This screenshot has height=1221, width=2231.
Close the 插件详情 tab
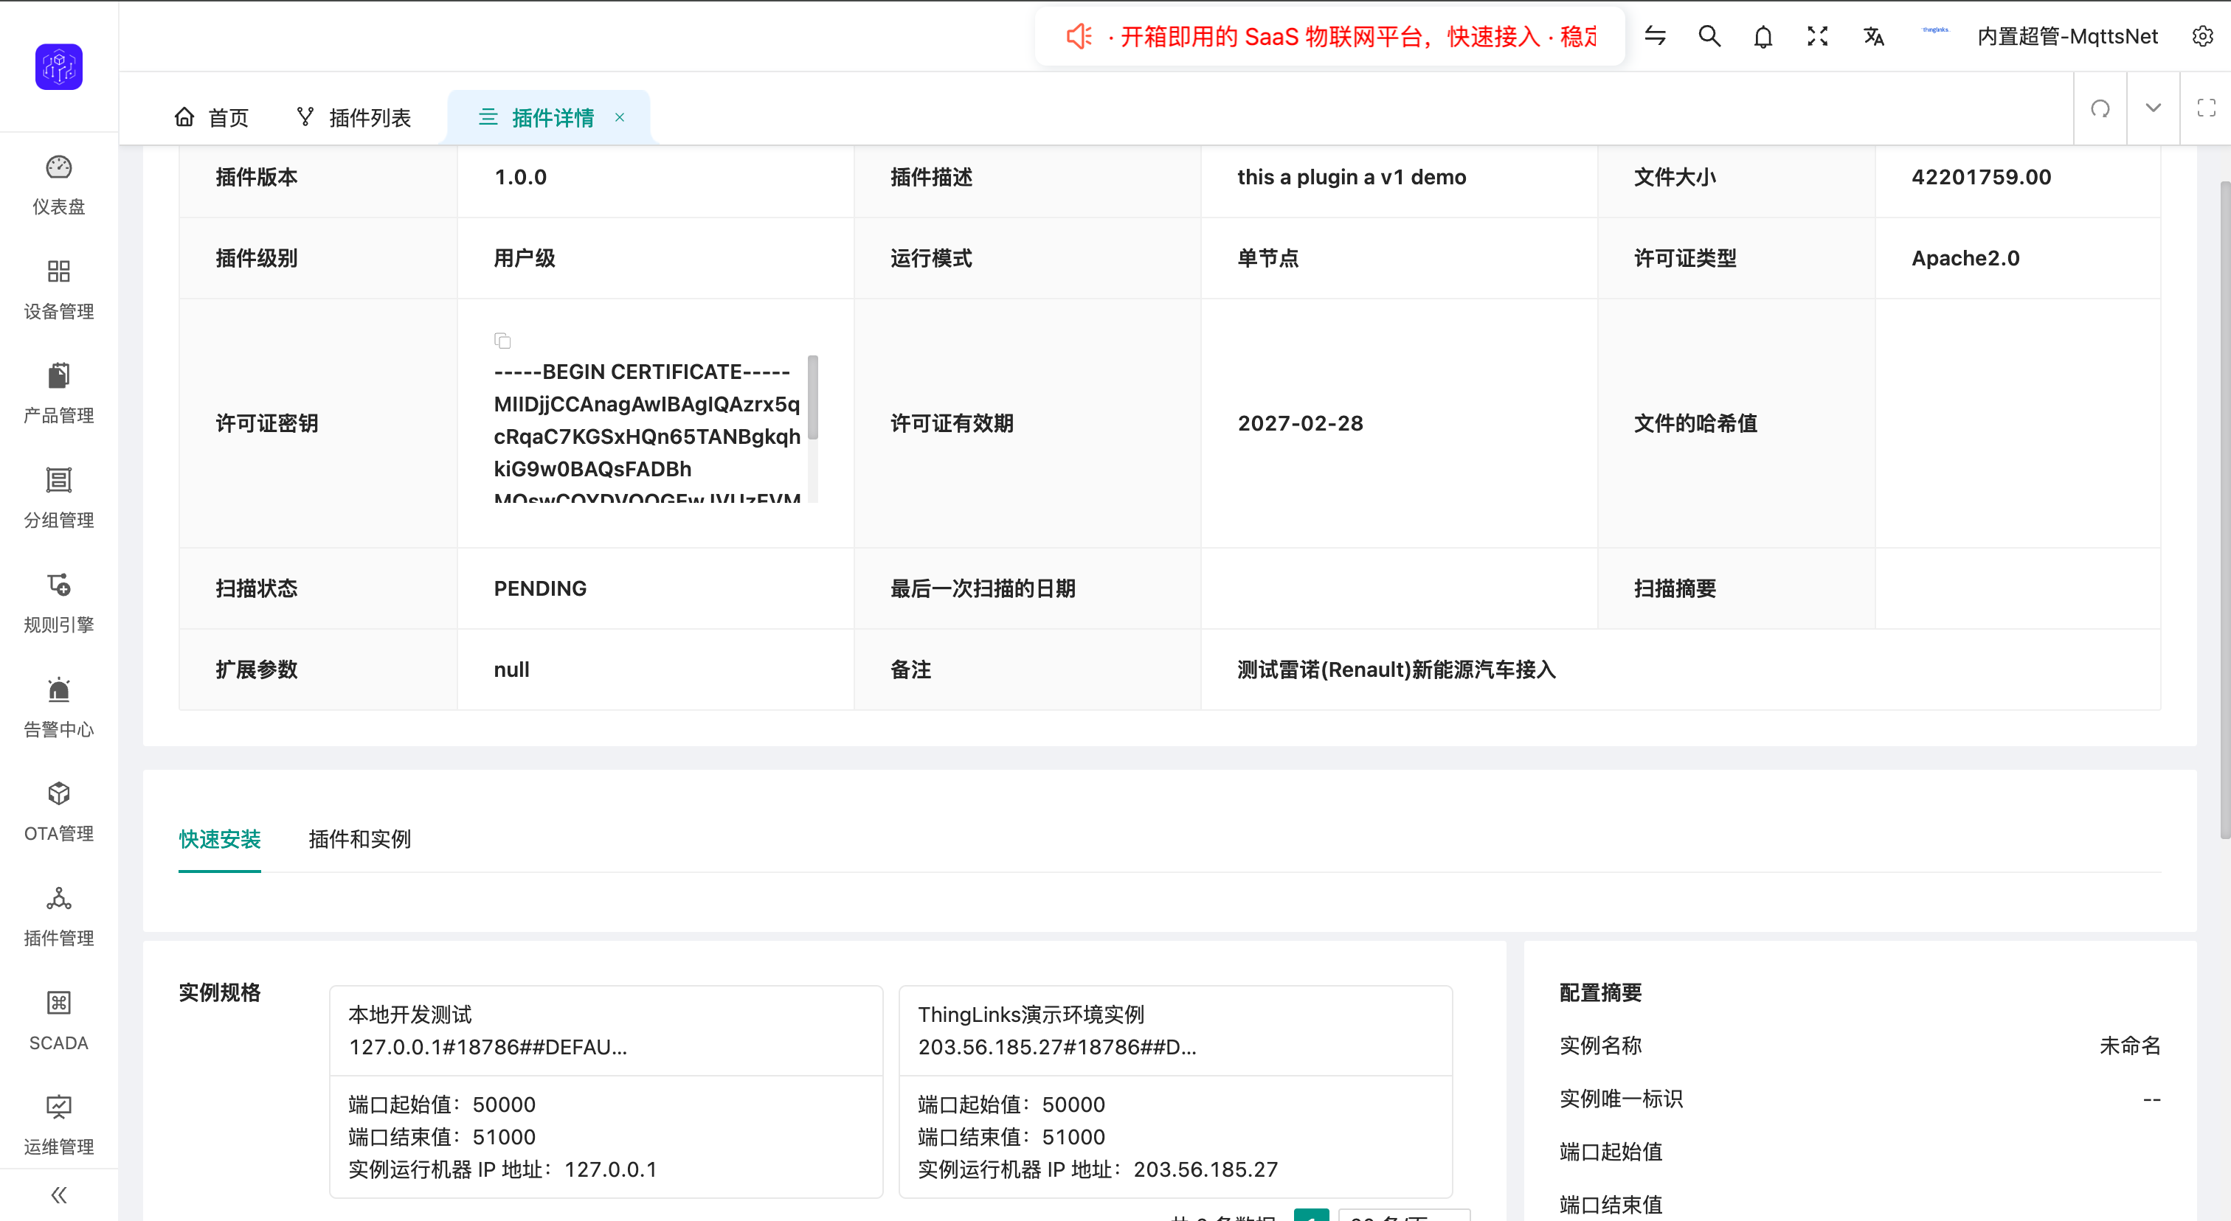click(619, 116)
